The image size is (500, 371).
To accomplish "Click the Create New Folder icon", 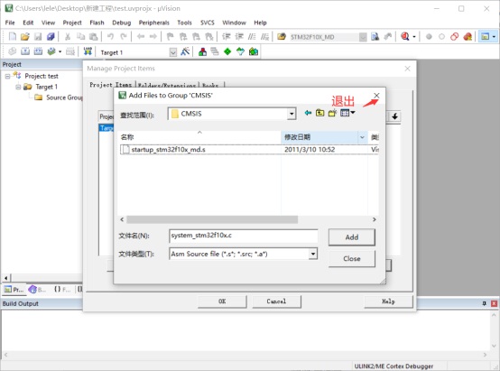I will pyautogui.click(x=332, y=113).
